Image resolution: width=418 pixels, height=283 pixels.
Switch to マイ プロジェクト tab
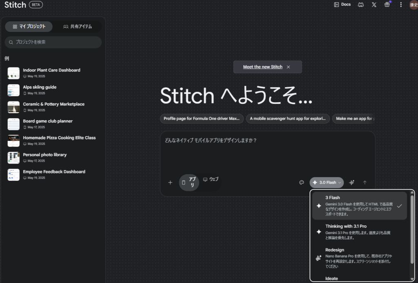pos(29,27)
